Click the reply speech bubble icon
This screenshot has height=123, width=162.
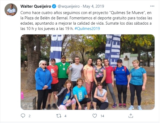click(23, 116)
